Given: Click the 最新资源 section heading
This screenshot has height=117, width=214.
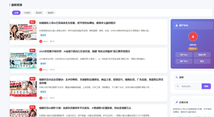Looking at the screenshot, I should 17,5.
